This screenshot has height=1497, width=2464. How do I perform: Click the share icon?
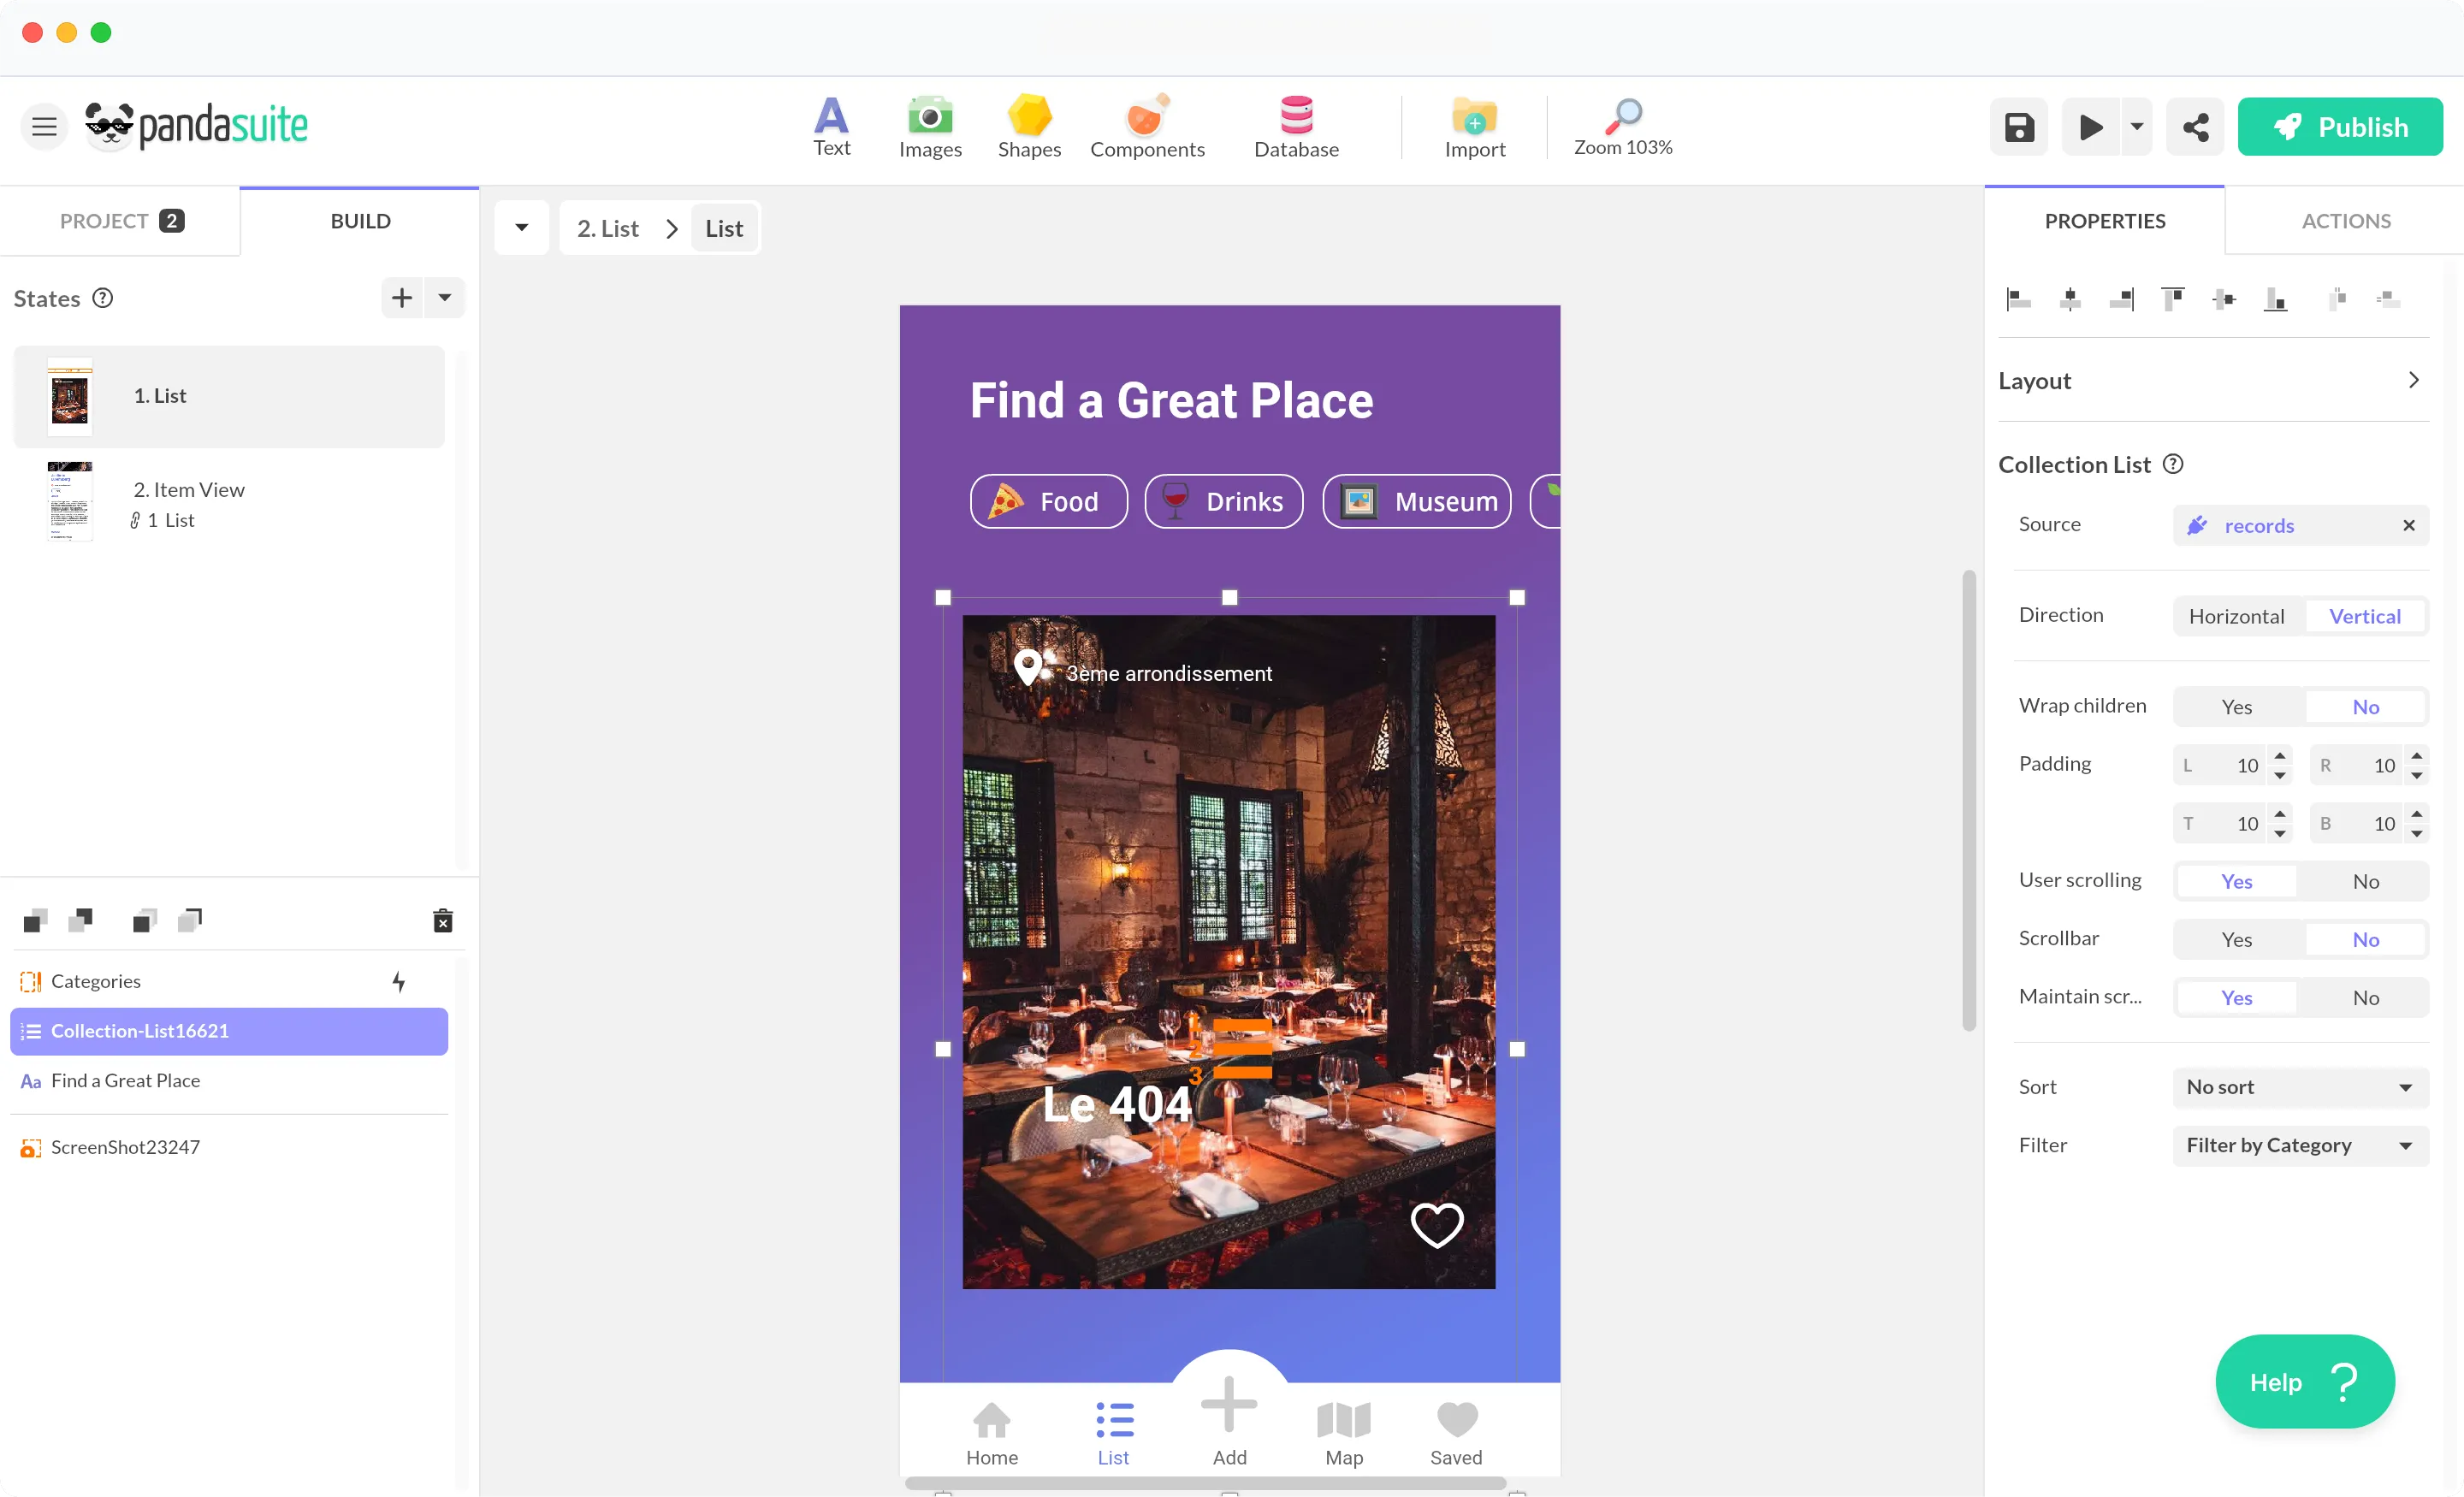tap(2195, 127)
